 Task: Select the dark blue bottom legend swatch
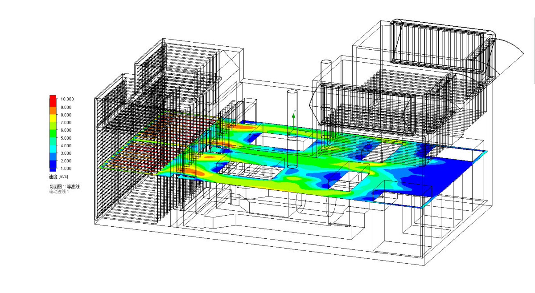52,168
